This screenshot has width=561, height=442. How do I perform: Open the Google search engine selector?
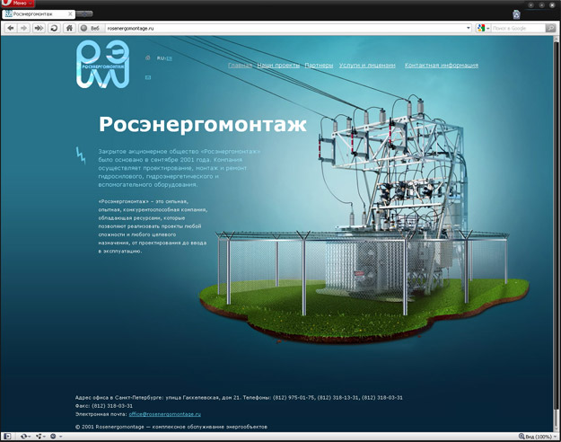(x=483, y=28)
